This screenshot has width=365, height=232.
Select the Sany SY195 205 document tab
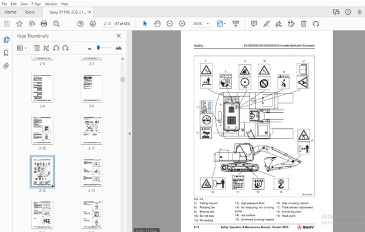tap(68, 12)
